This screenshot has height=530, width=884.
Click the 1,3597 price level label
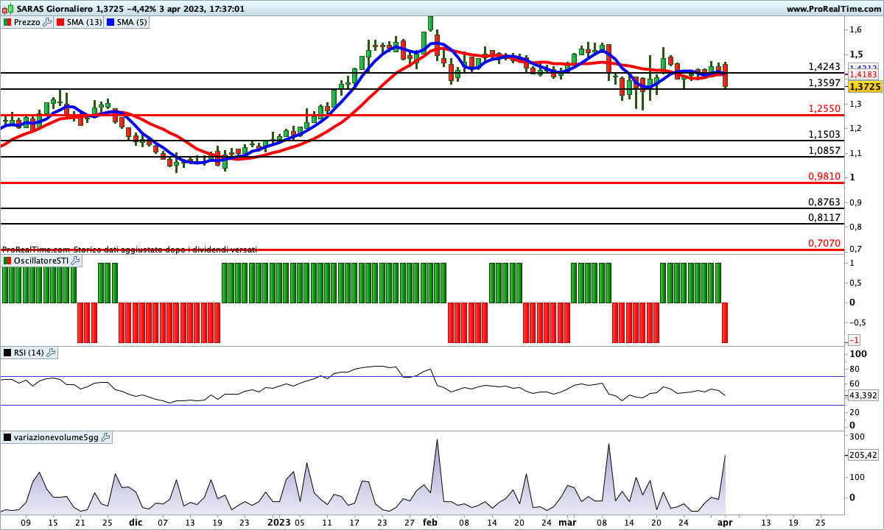(824, 83)
